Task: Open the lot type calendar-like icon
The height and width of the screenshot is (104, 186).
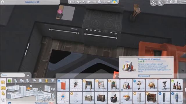Action: pos(109,2)
